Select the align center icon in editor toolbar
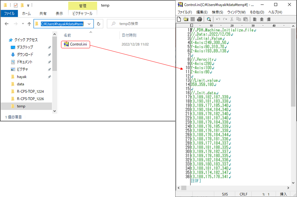The height and width of the screenshot is (197, 297). coord(261,19)
